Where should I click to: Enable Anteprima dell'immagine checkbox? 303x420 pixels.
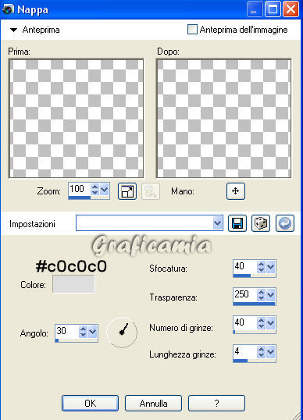click(192, 30)
